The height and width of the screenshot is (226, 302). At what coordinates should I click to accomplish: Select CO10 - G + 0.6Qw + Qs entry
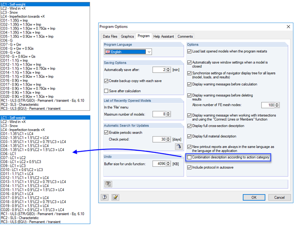[x=45, y=56]
